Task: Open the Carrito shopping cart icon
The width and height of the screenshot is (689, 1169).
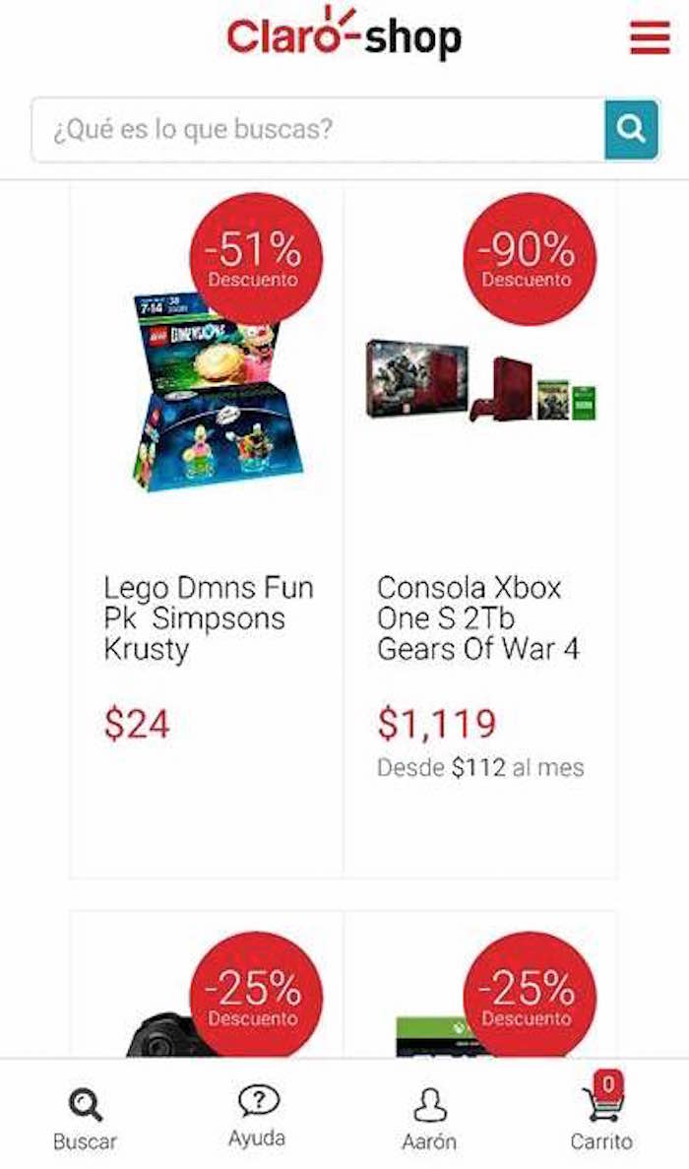Action: pos(601,1106)
